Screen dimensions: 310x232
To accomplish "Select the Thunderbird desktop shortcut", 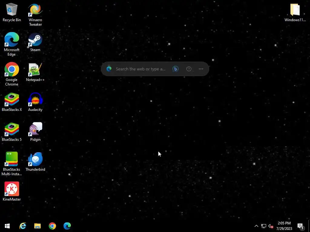I will pos(35,162).
